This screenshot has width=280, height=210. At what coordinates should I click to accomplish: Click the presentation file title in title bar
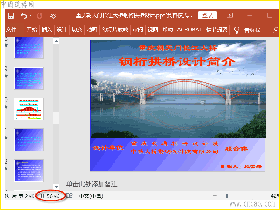134,15
